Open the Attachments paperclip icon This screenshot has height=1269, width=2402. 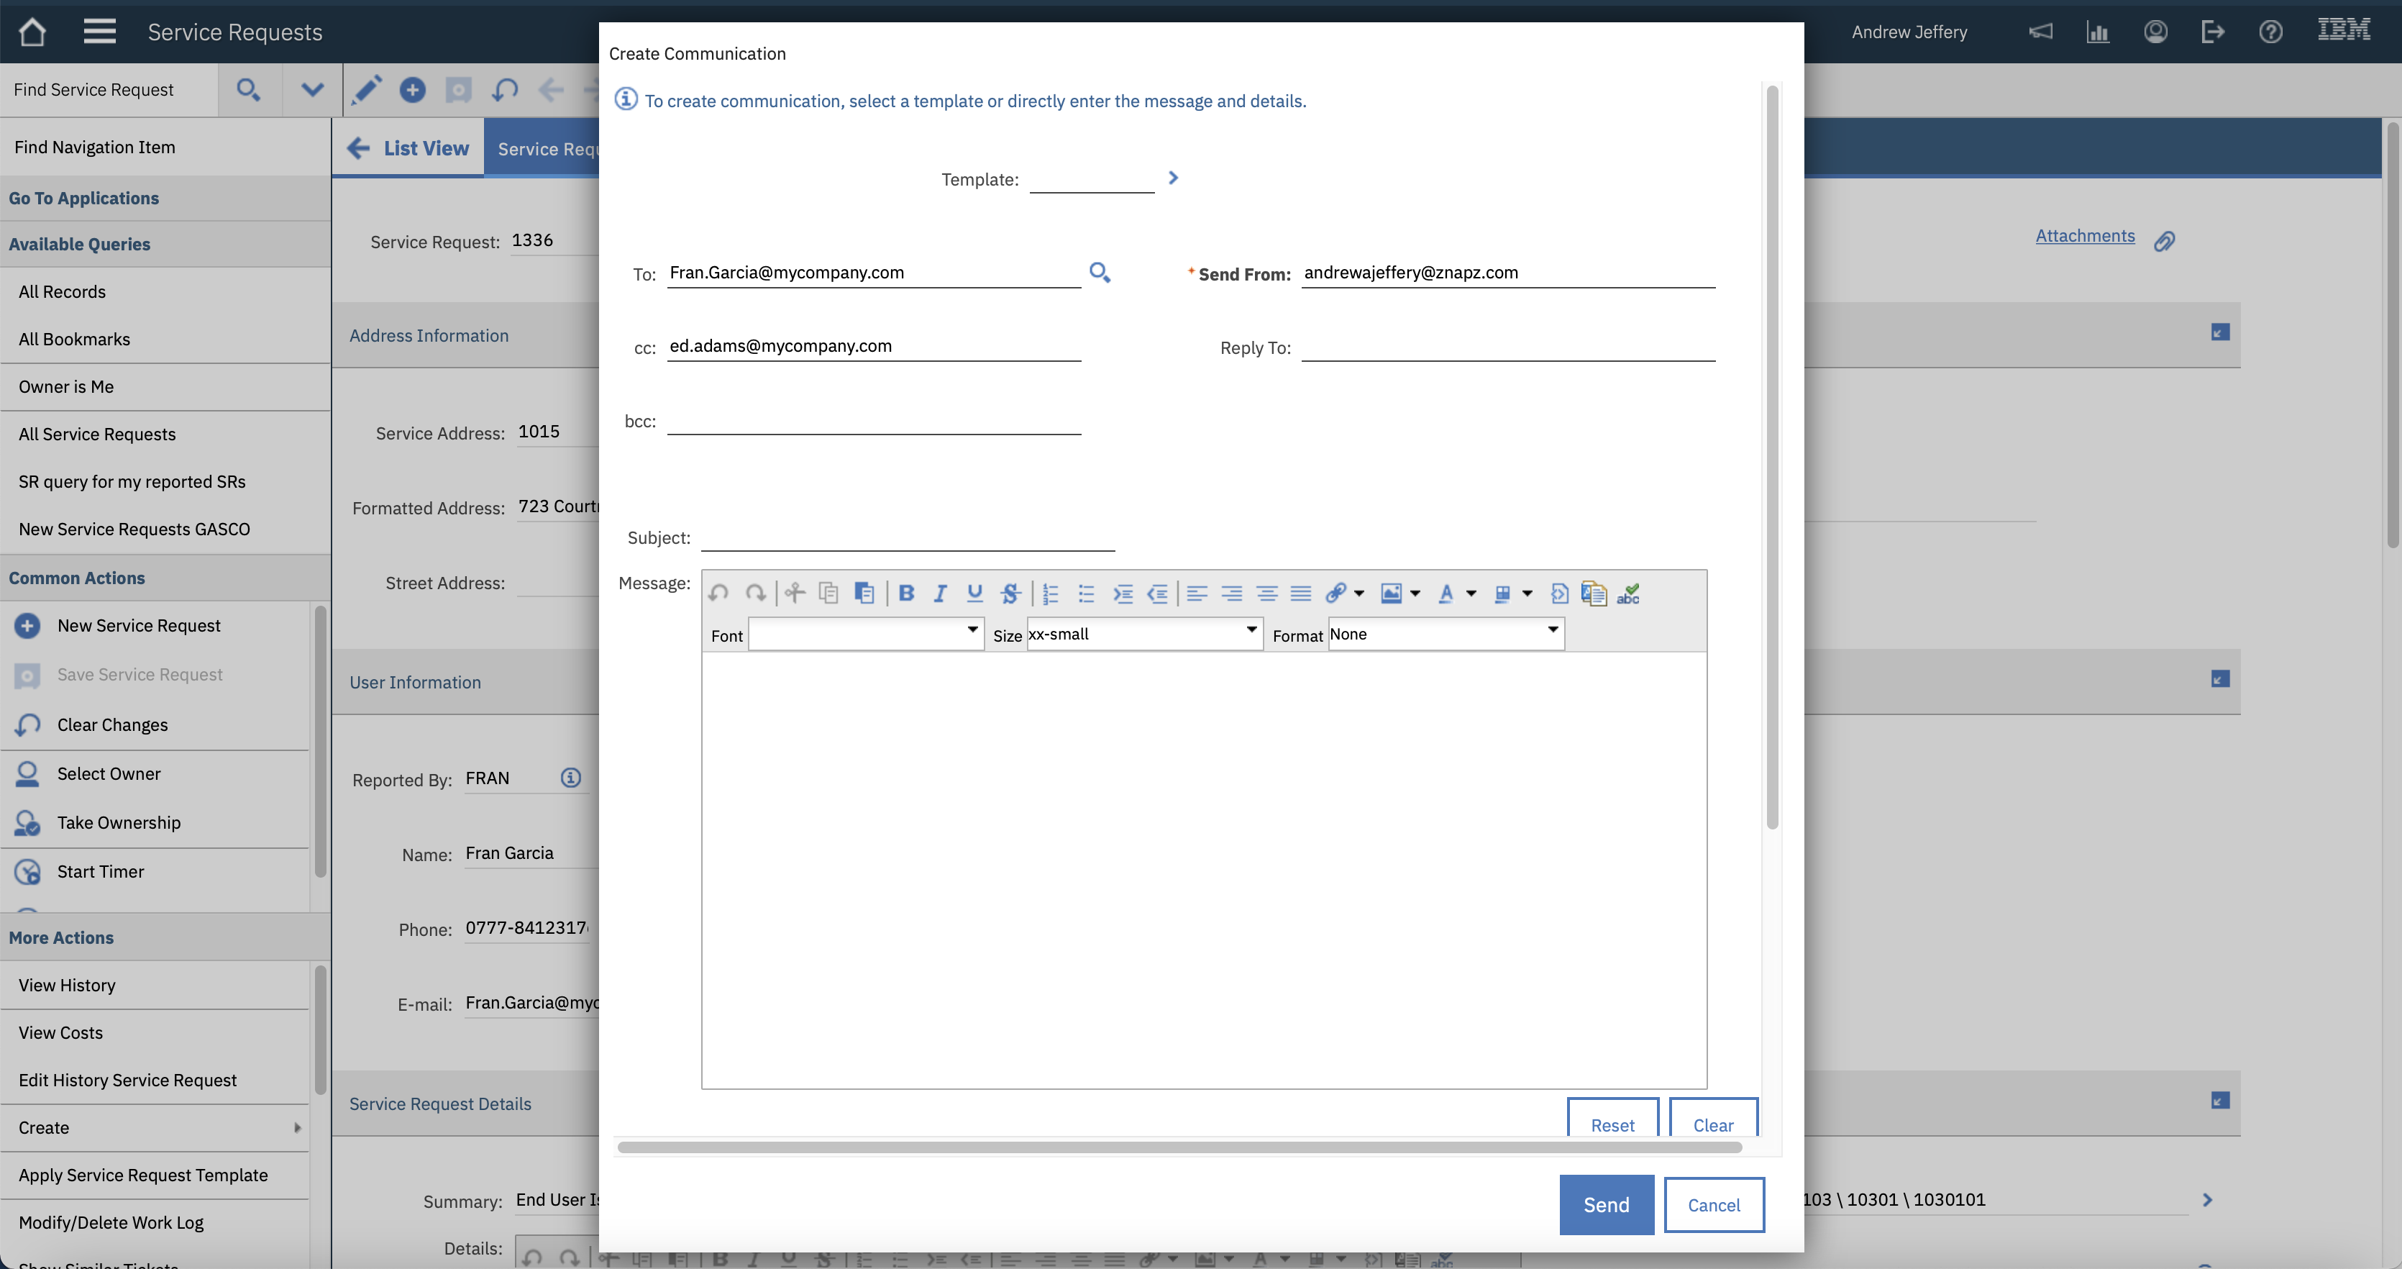tap(2165, 240)
